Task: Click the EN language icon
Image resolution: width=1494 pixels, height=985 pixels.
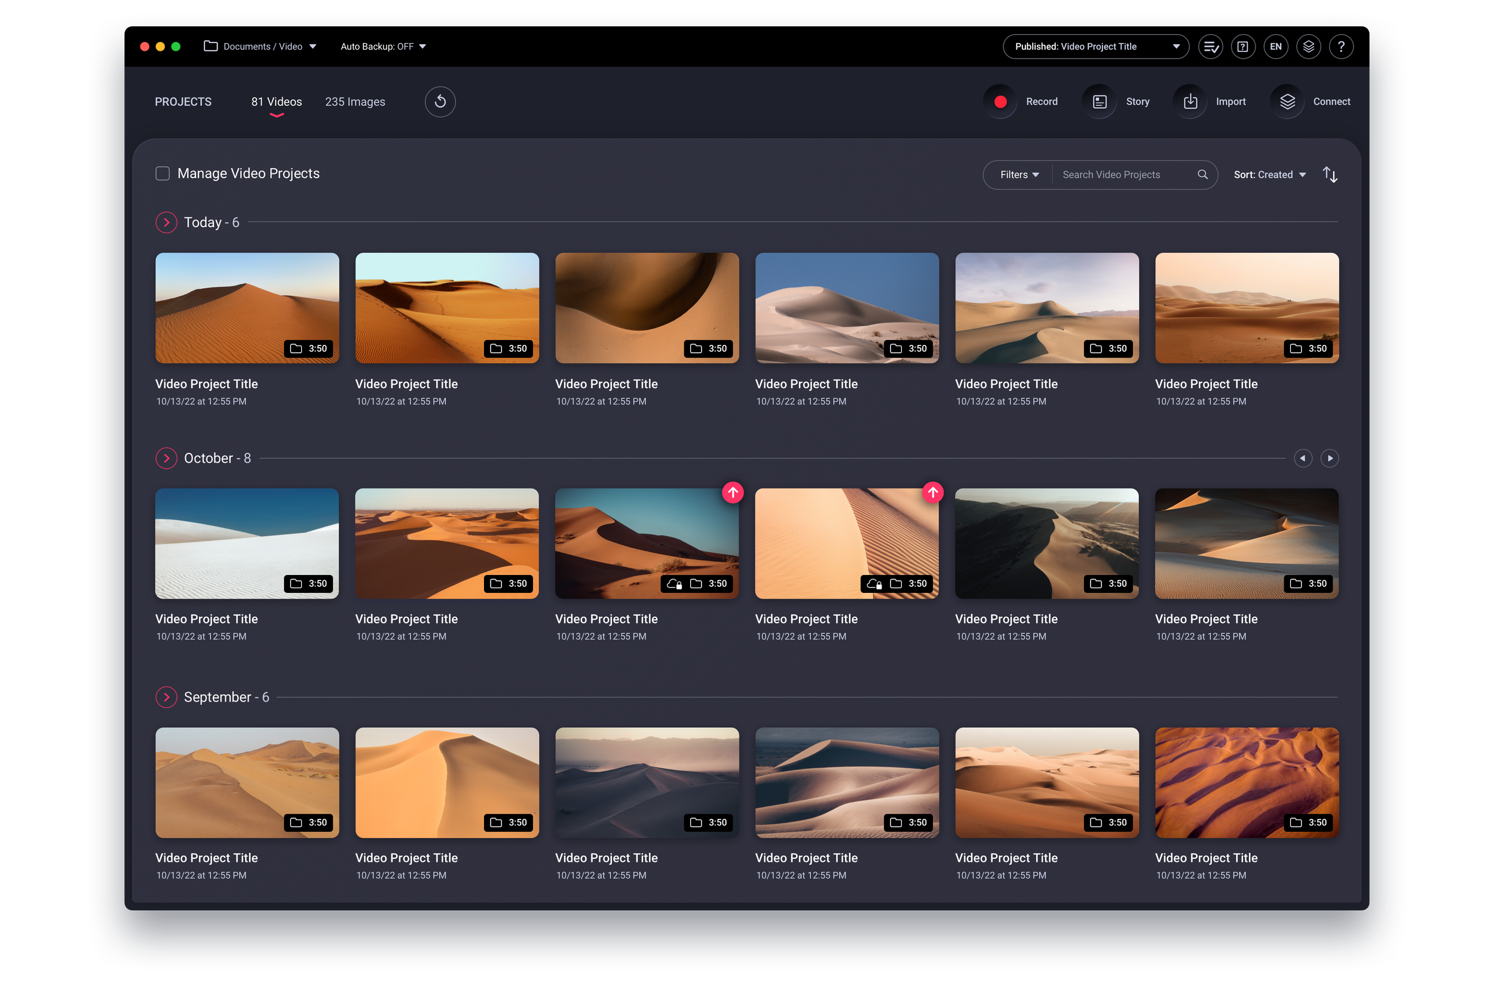Action: tap(1276, 46)
